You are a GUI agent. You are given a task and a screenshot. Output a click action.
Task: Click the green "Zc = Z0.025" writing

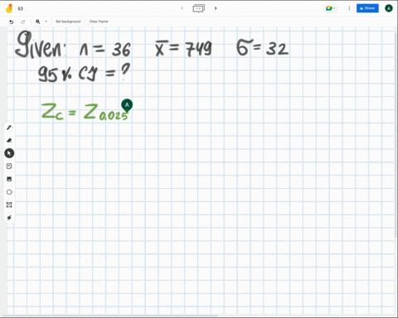coord(85,112)
